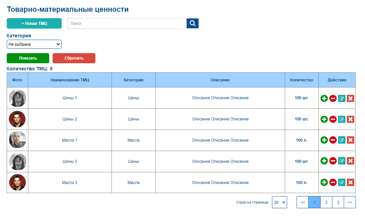Click the red minus icon for Масло 1
365x218 pixels.
(x=333, y=140)
